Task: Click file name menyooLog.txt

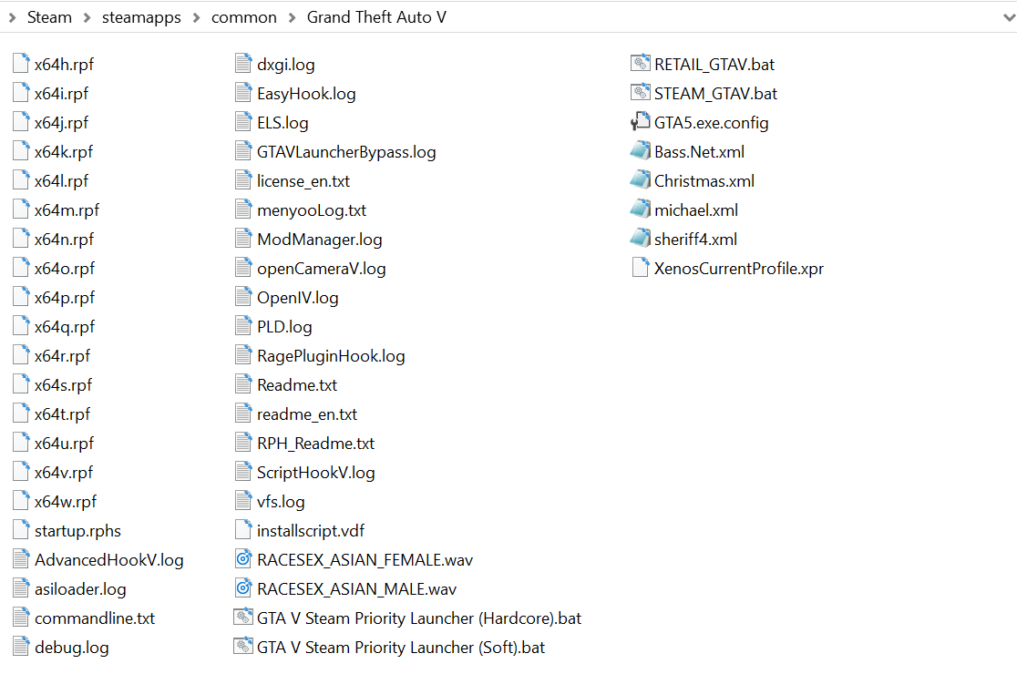Action: pos(312,210)
